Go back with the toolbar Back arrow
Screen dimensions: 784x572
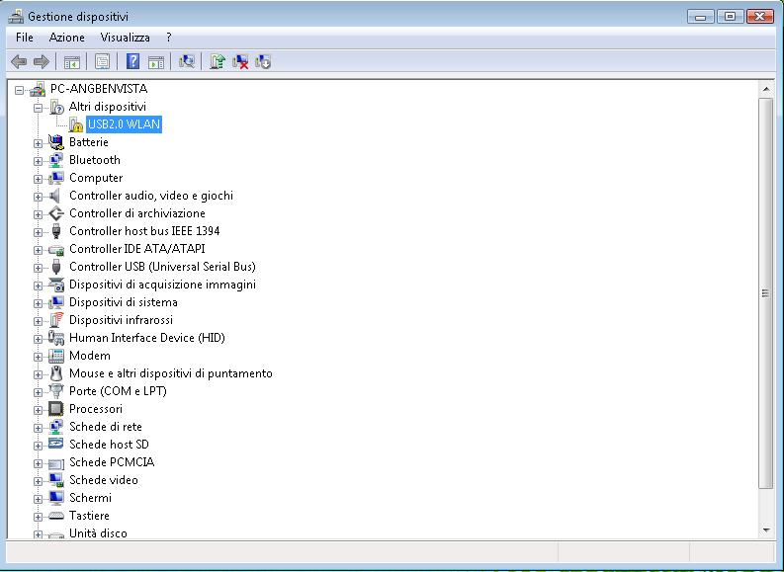pos(19,62)
